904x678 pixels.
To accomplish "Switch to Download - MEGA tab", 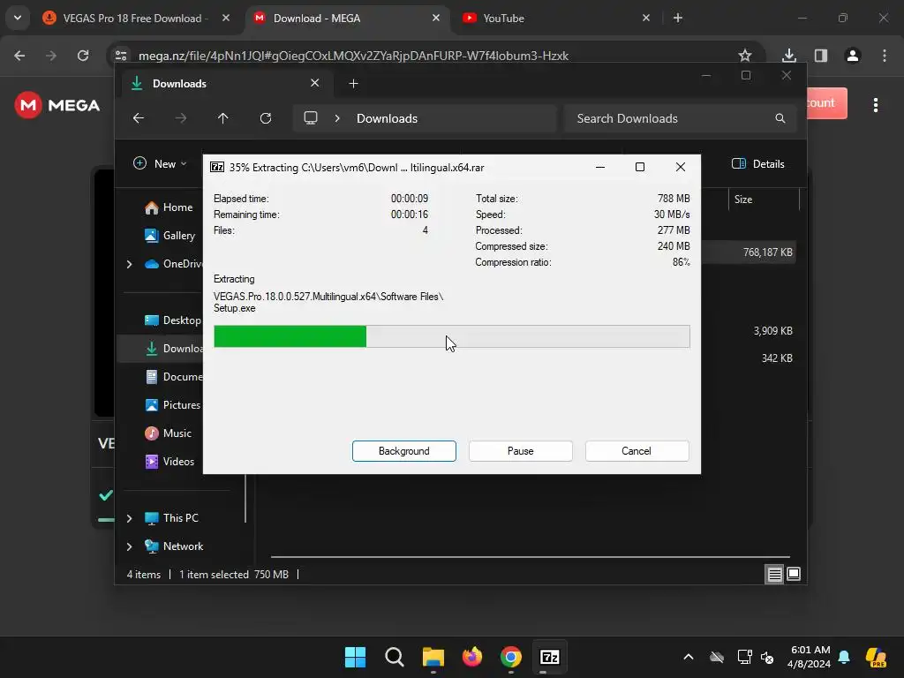I will click(x=346, y=19).
